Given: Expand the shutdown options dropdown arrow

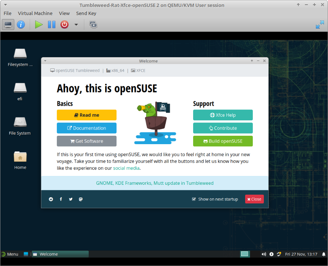Looking at the screenshot, I should (x=76, y=25).
